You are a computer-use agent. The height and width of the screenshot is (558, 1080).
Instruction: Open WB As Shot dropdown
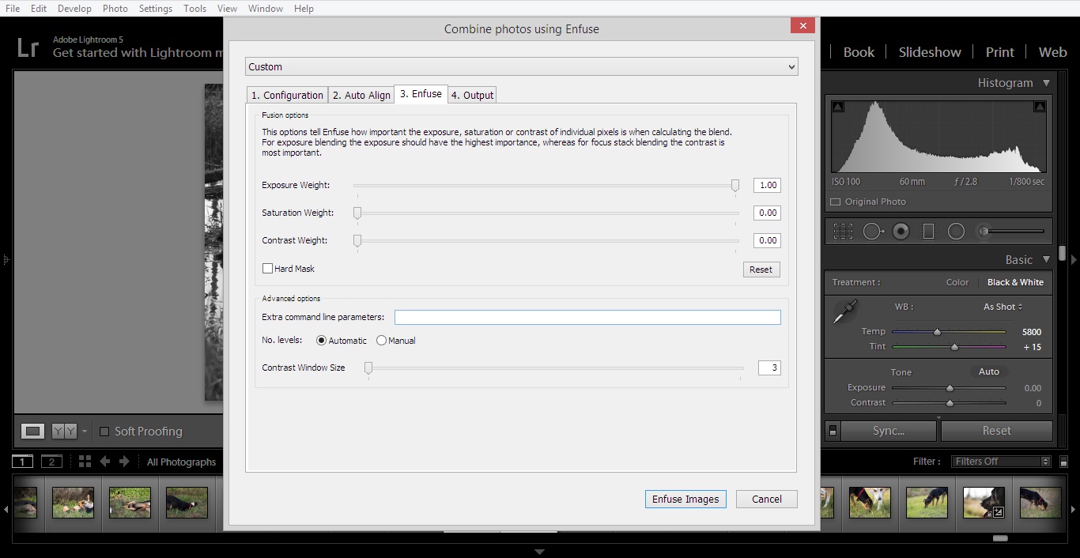(x=1003, y=307)
